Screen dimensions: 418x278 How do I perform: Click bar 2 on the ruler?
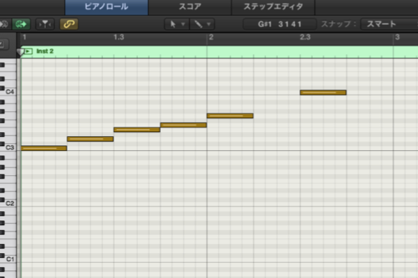pyautogui.click(x=211, y=38)
